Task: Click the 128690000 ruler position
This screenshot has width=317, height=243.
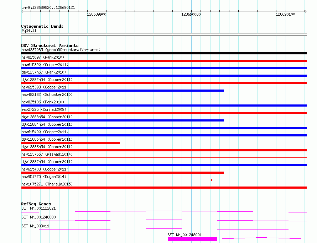Action: pyautogui.click(x=191, y=14)
